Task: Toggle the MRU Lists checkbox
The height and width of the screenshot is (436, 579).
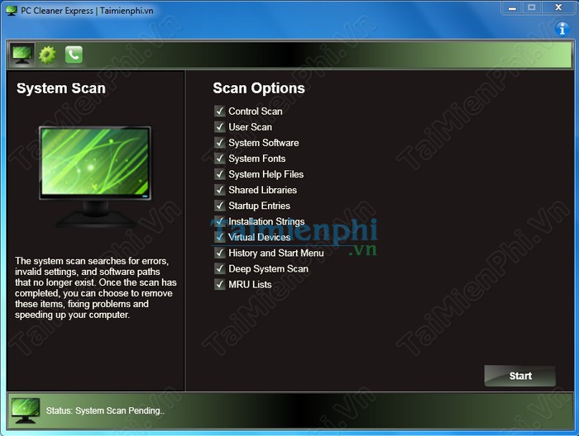Action: 220,285
